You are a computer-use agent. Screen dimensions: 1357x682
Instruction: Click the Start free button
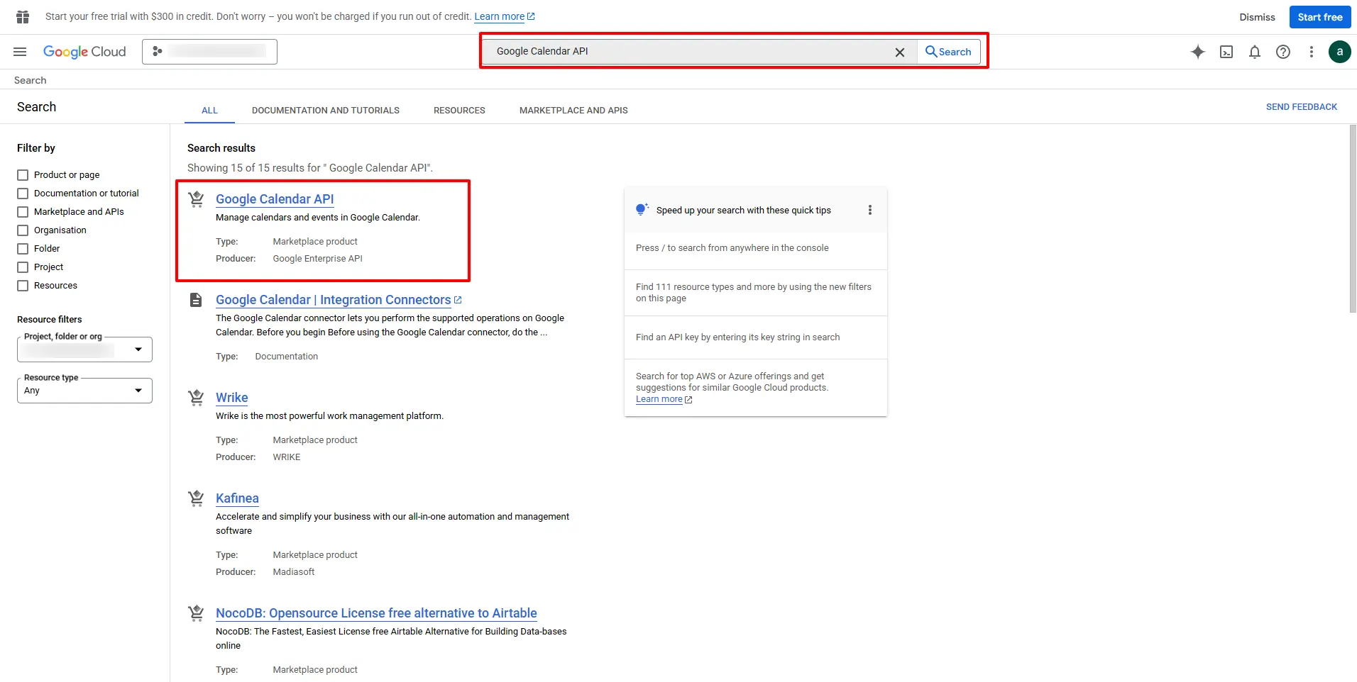pos(1320,17)
